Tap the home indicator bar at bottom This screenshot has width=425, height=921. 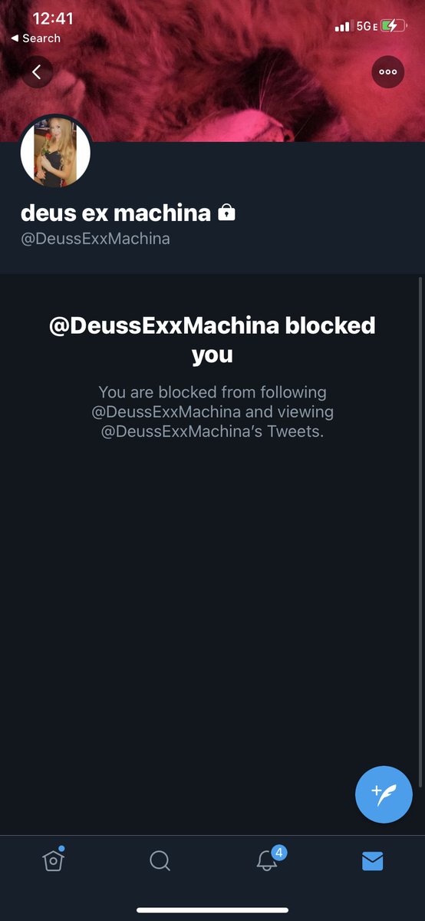tap(212, 910)
